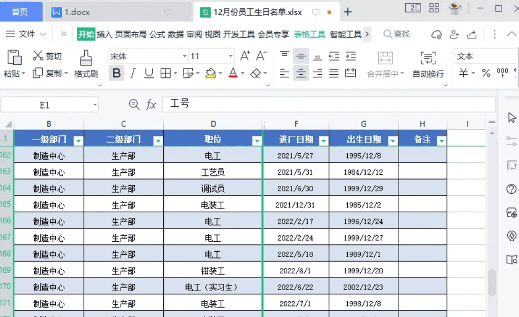
Task: Click the insert function fx icon
Action: (x=152, y=104)
